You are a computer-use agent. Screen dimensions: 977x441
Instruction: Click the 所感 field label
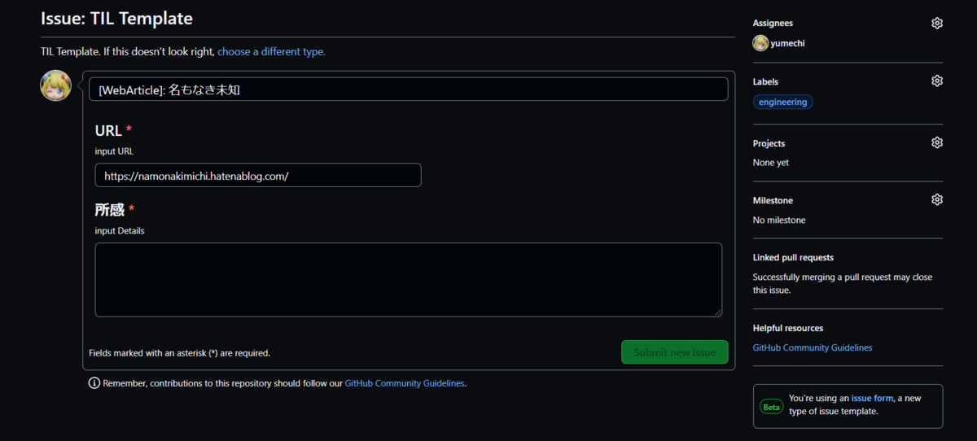pos(109,210)
